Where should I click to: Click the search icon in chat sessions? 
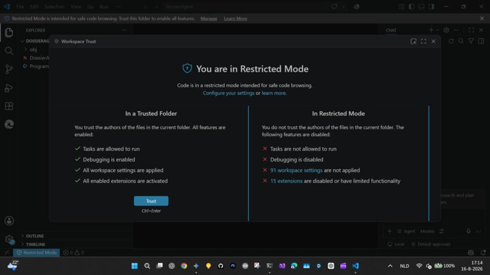coord(461,41)
